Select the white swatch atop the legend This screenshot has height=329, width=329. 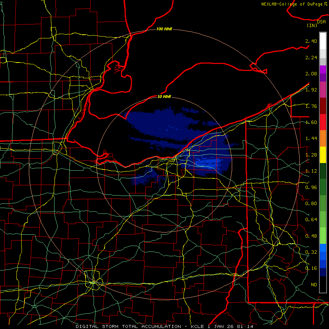pos(323,41)
